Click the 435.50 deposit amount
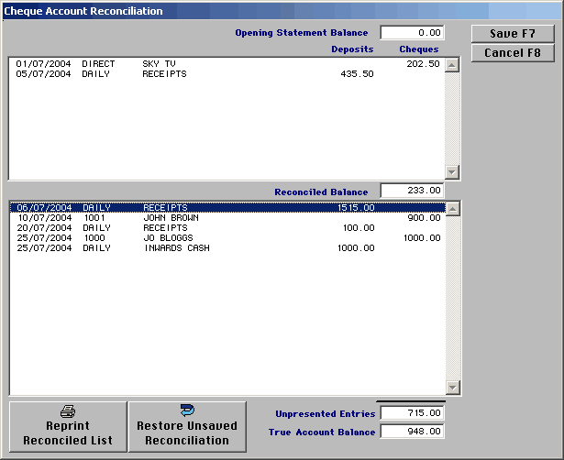This screenshot has width=564, height=460. [x=357, y=74]
